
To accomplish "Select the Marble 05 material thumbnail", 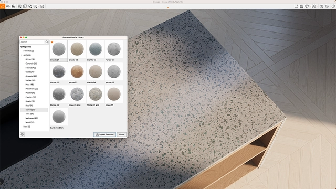I will [x=114, y=71].
